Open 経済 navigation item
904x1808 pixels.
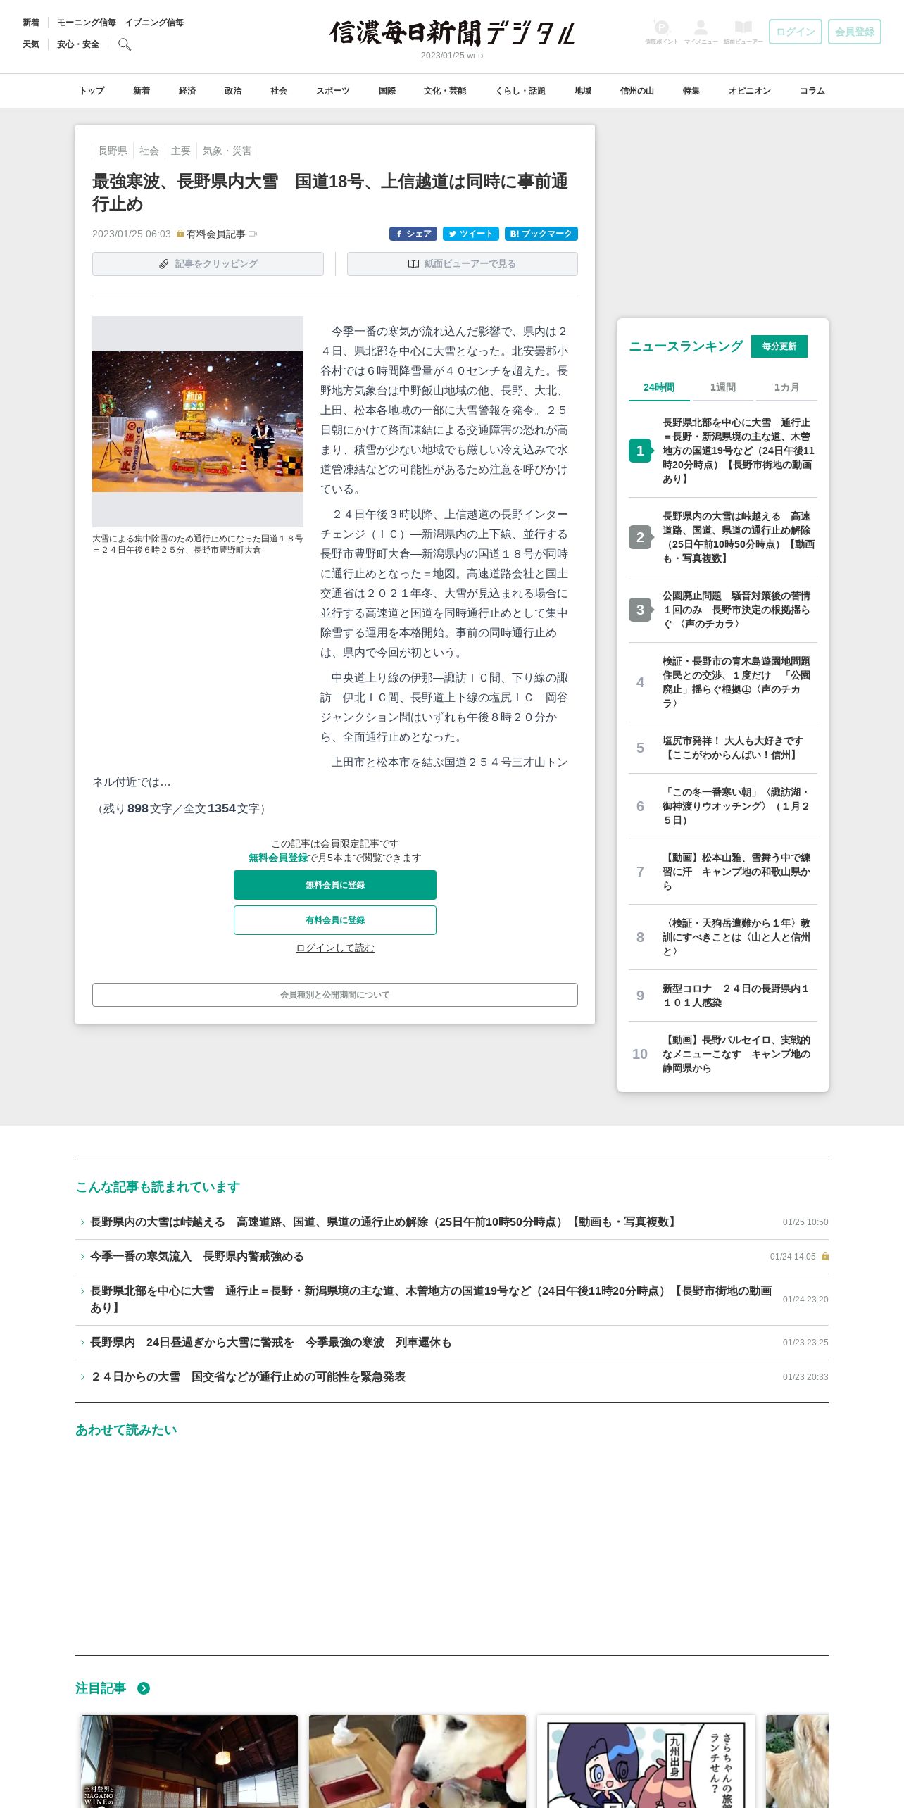187,91
